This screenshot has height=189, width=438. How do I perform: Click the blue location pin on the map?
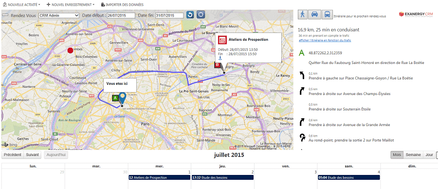click(122, 98)
